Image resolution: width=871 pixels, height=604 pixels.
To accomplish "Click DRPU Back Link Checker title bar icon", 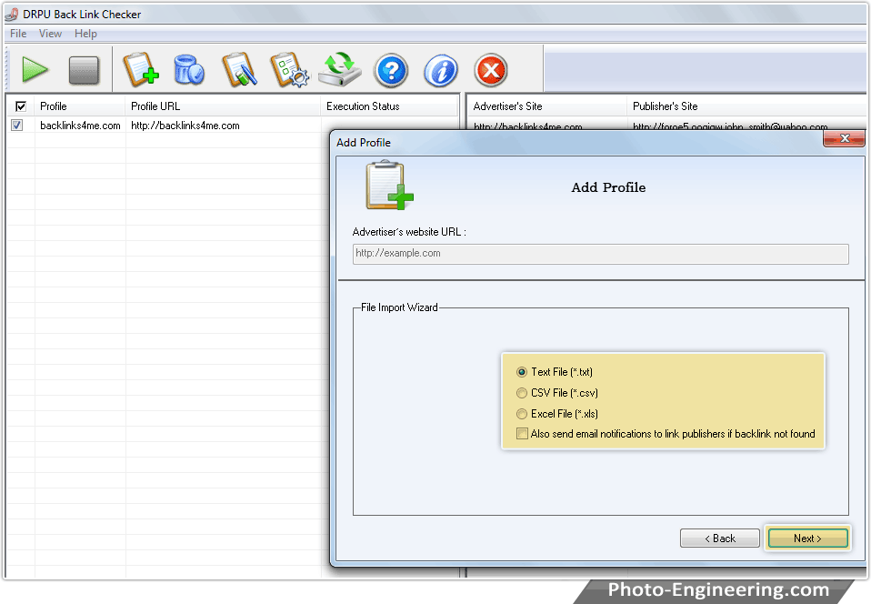I will click(x=12, y=14).
